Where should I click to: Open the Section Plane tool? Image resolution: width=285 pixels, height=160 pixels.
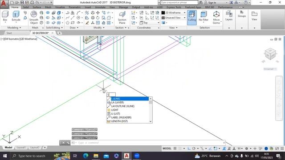(x=122, y=17)
